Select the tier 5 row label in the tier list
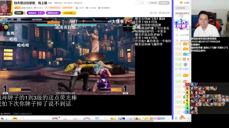Screen dimensions: 229x128 (187, 104)
